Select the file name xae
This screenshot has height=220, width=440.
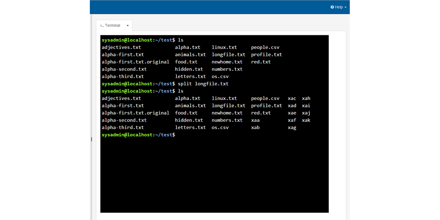click(x=292, y=113)
